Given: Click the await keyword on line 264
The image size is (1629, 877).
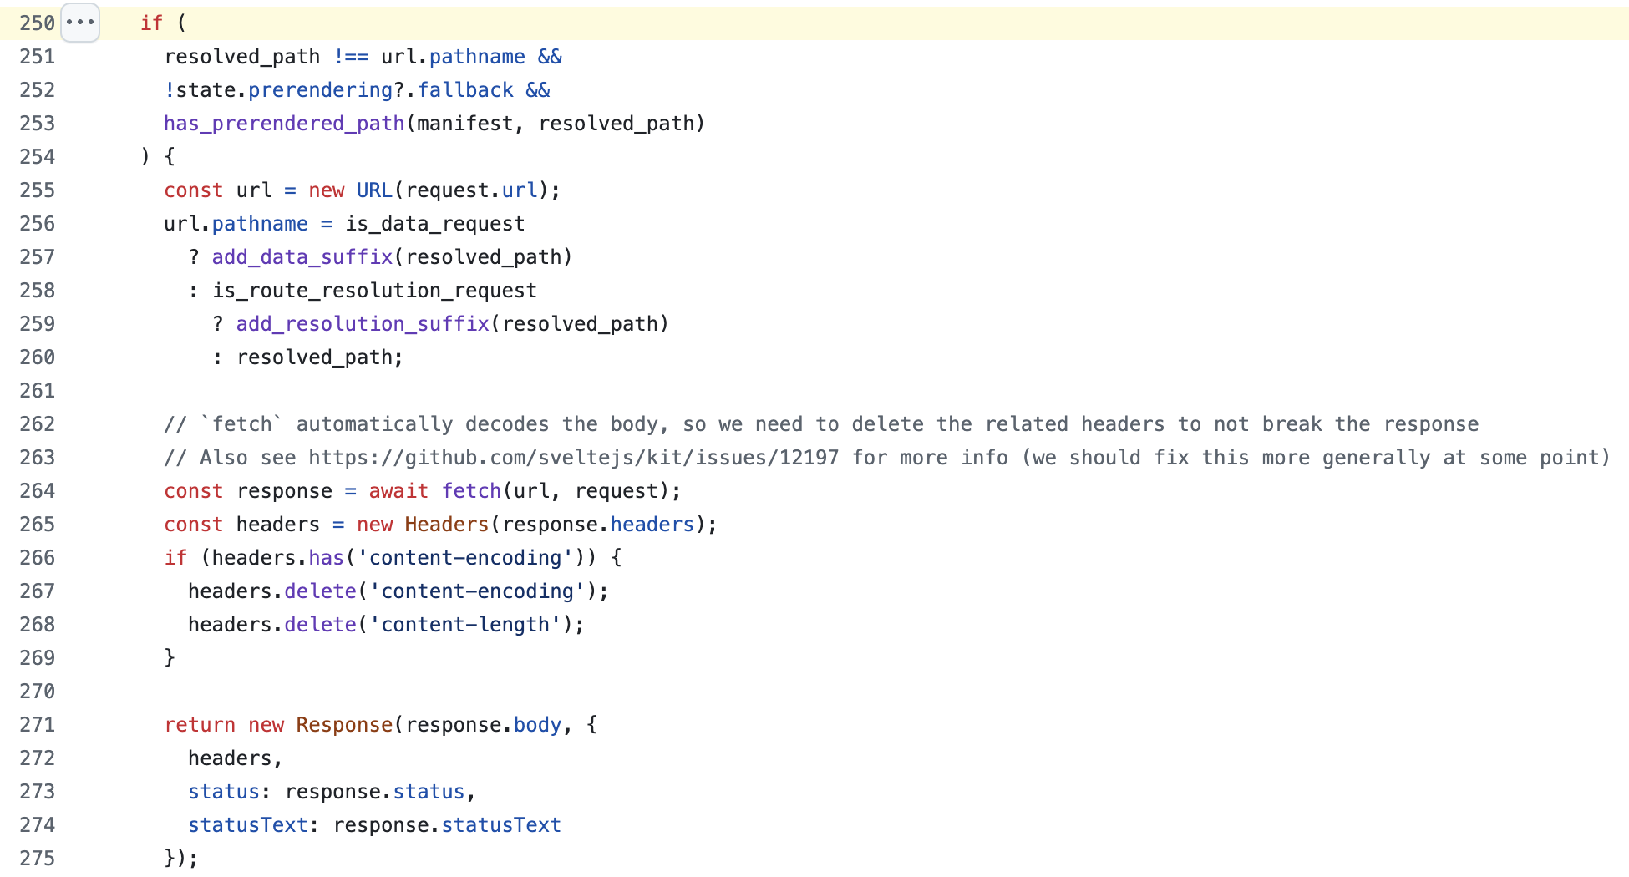Looking at the screenshot, I should (x=398, y=491).
